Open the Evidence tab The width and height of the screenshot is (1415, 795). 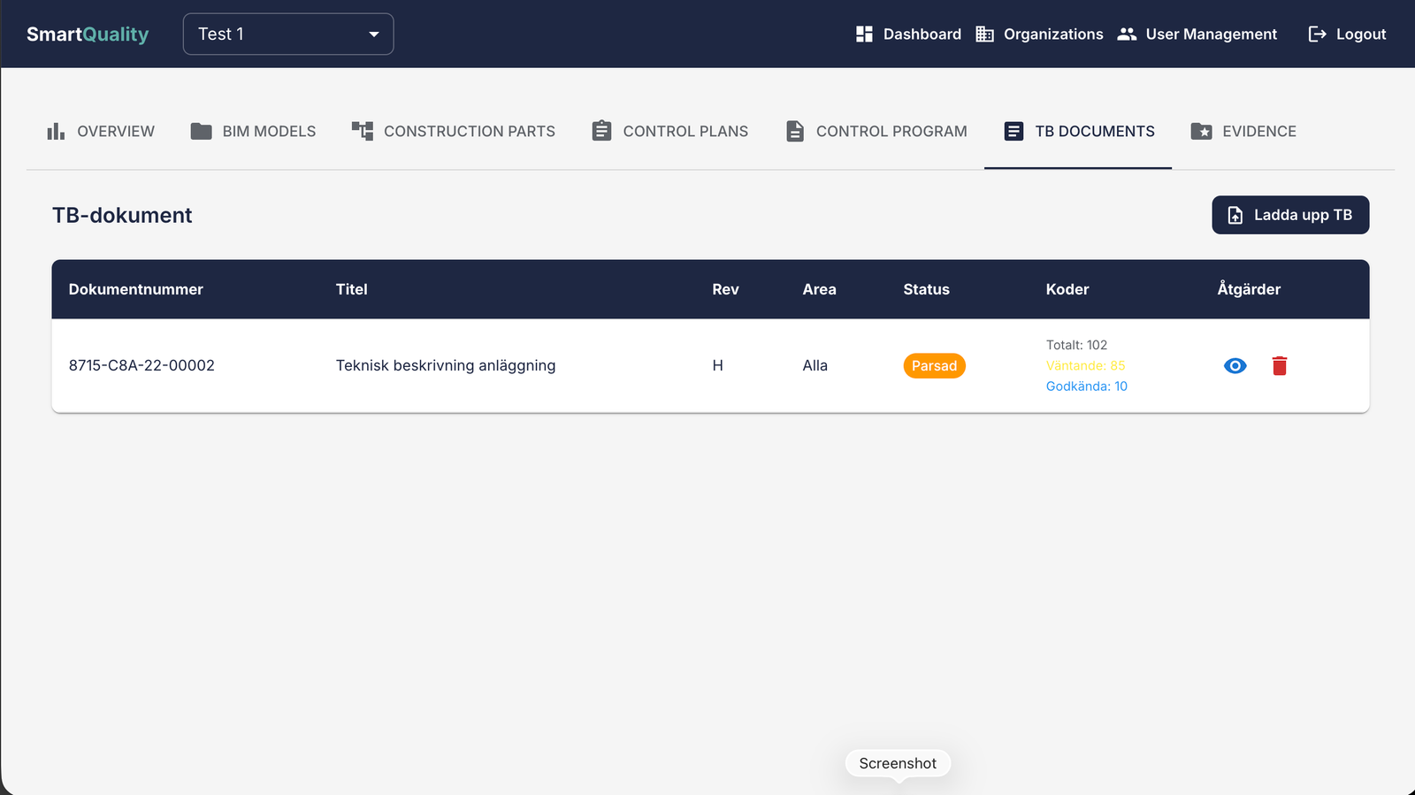tap(1243, 131)
